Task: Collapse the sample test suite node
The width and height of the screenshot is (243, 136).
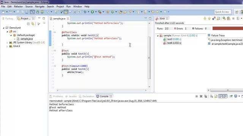Action: [x=158, y=36]
